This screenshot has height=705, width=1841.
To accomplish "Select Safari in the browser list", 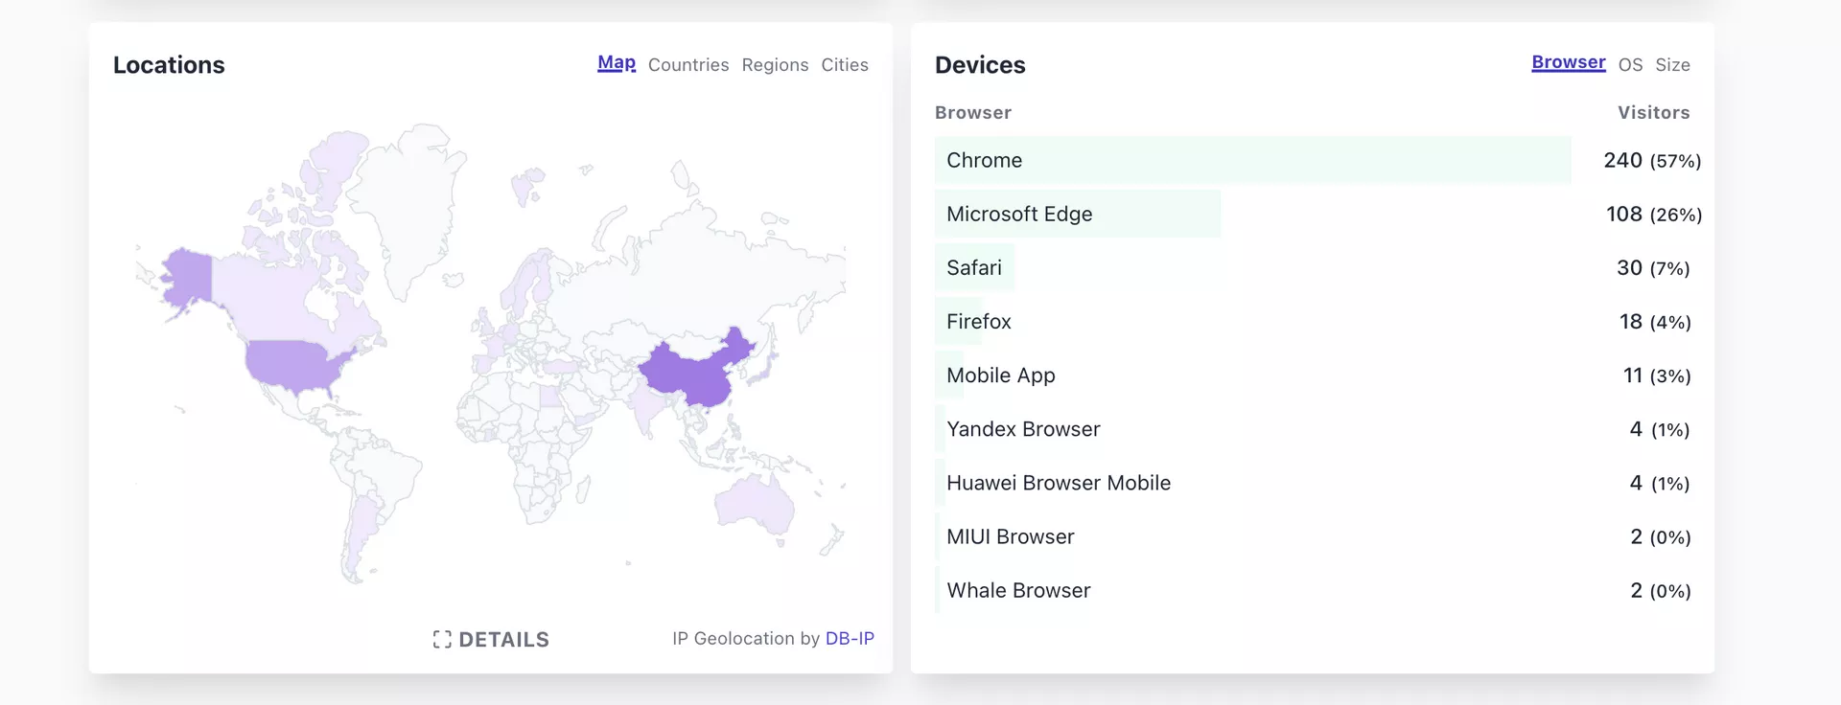I will [973, 268].
